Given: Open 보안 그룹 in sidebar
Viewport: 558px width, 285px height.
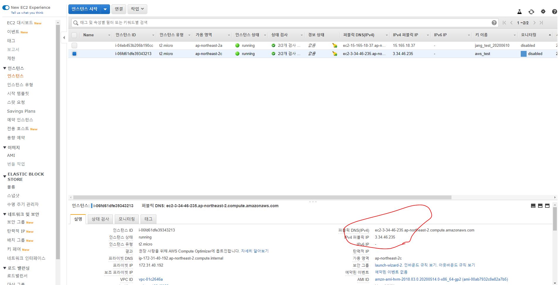Looking at the screenshot, I should click(x=16, y=222).
